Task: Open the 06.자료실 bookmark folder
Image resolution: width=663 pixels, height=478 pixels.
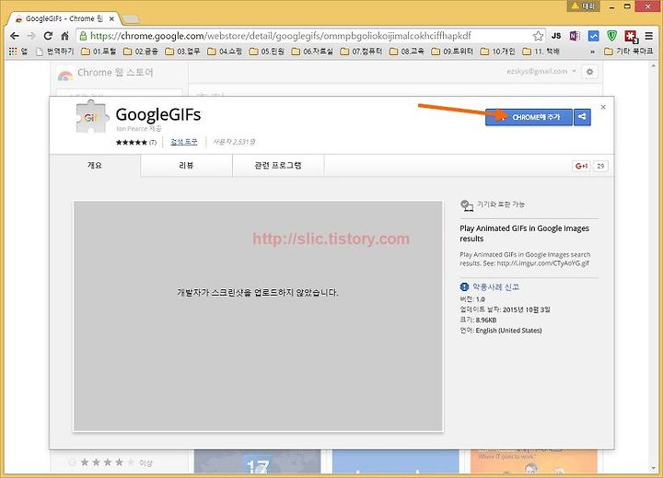Action: coord(312,52)
